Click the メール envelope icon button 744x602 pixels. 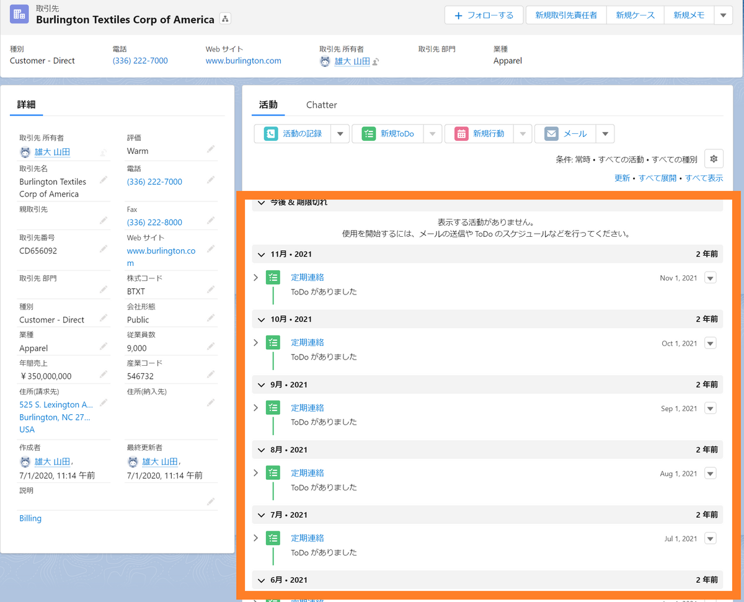coord(551,134)
